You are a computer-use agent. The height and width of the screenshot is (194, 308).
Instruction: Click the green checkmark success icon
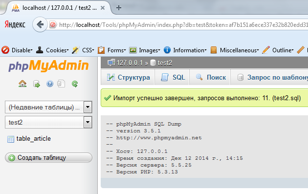click(108, 98)
